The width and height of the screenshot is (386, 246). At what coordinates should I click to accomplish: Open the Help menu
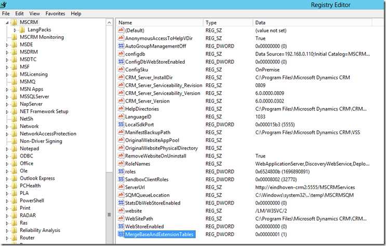coord(76,13)
